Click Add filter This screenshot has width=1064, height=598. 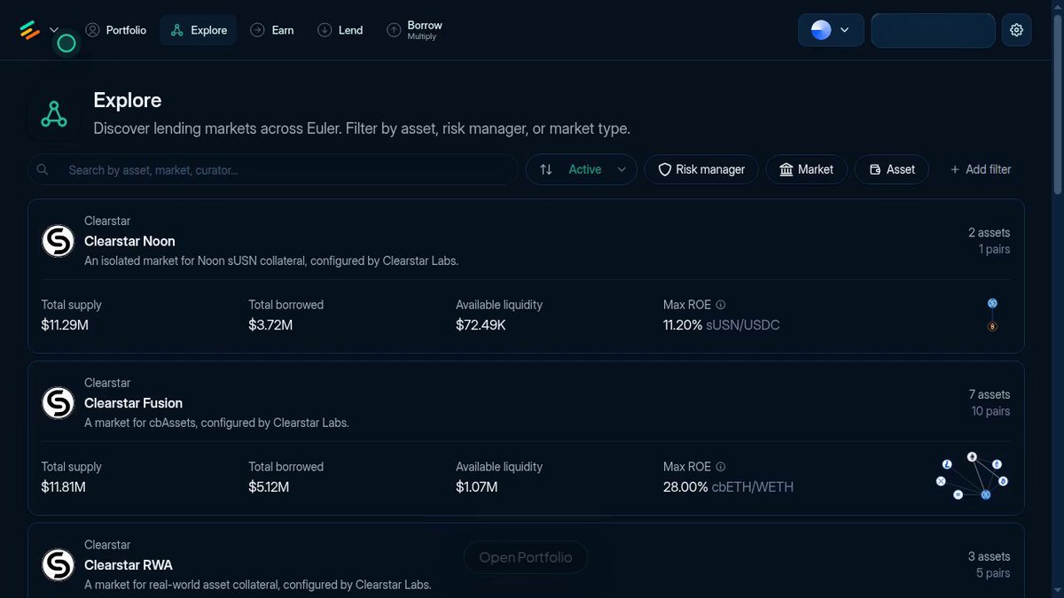(980, 169)
